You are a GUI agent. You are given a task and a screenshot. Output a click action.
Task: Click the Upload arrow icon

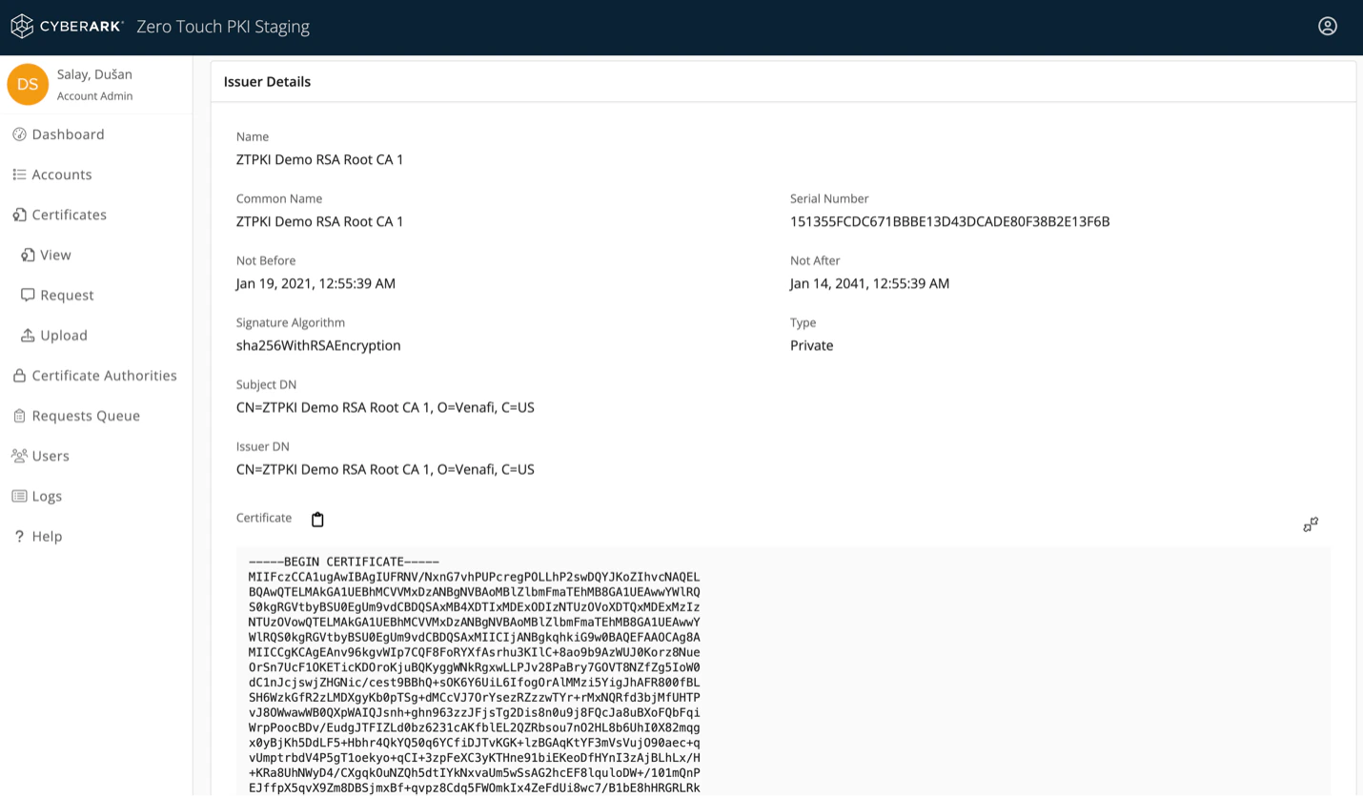point(28,335)
